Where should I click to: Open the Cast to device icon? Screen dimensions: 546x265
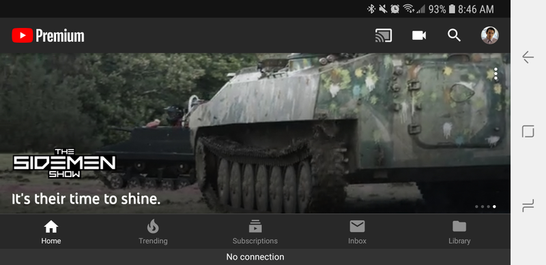[384, 35]
